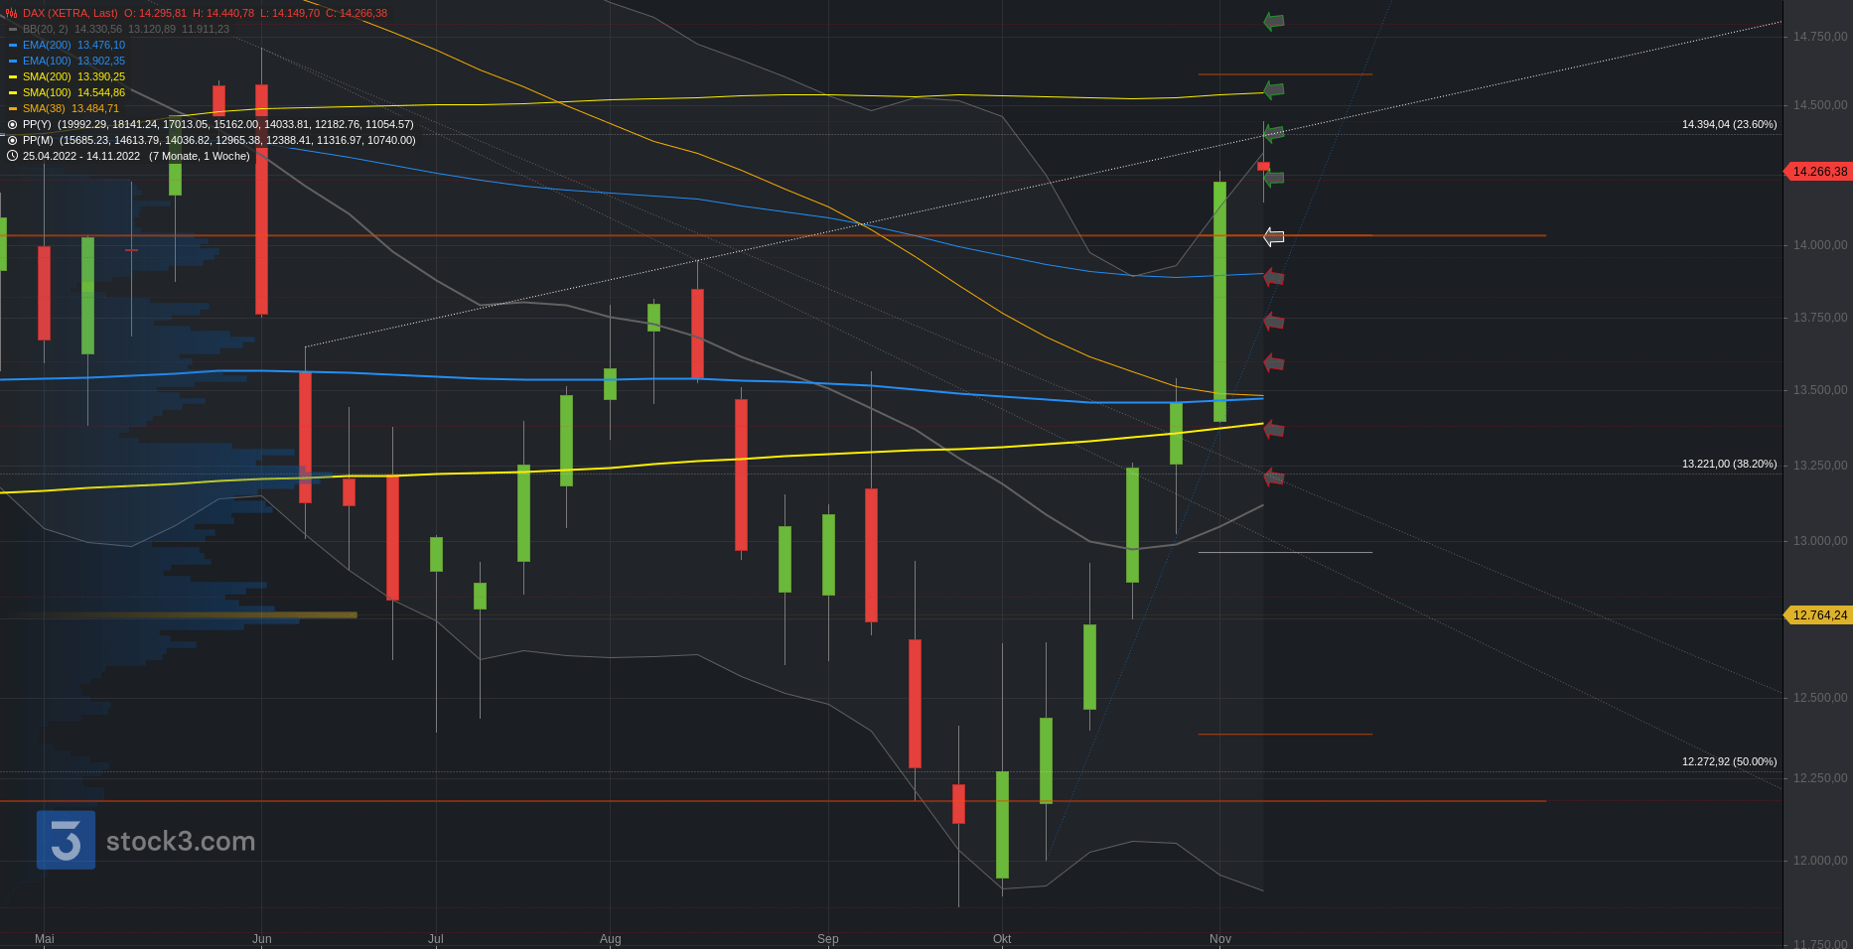Image resolution: width=1853 pixels, height=949 pixels.
Task: Select the SMA(200) legend label
Action: pos(47,76)
